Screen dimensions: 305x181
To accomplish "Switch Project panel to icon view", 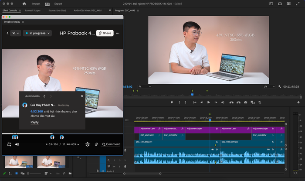I will (x=17, y=173).
